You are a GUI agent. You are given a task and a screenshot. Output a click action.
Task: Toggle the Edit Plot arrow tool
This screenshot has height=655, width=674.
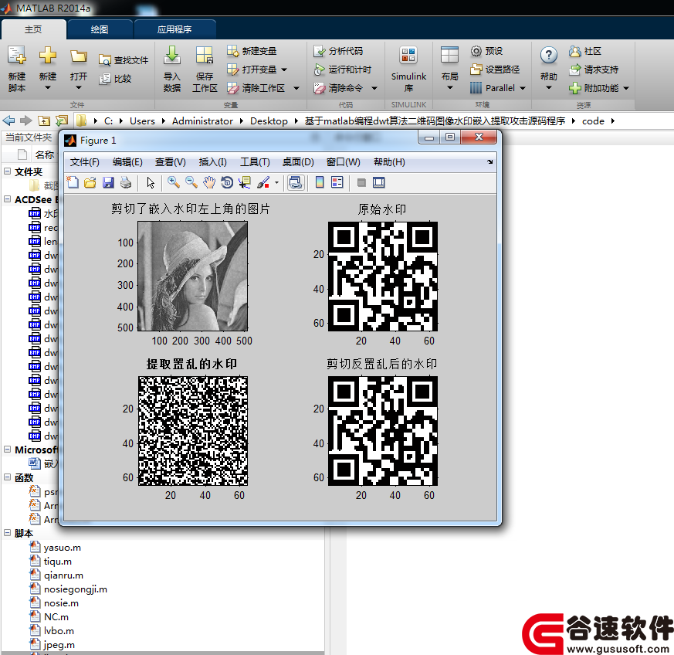coord(150,182)
